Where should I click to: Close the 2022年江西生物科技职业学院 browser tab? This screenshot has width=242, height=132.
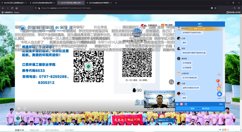pos(54,3)
